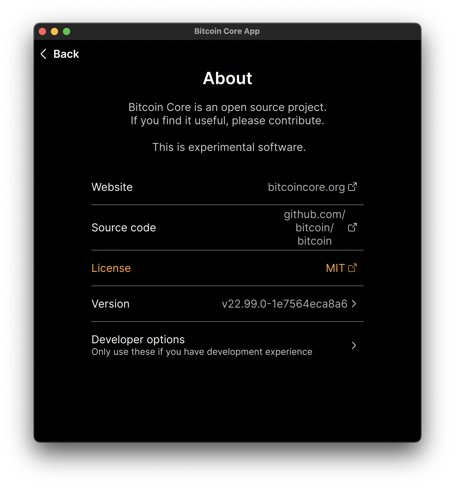Click the Bitcoin Core App window title
The image size is (455, 487).
[227, 31]
